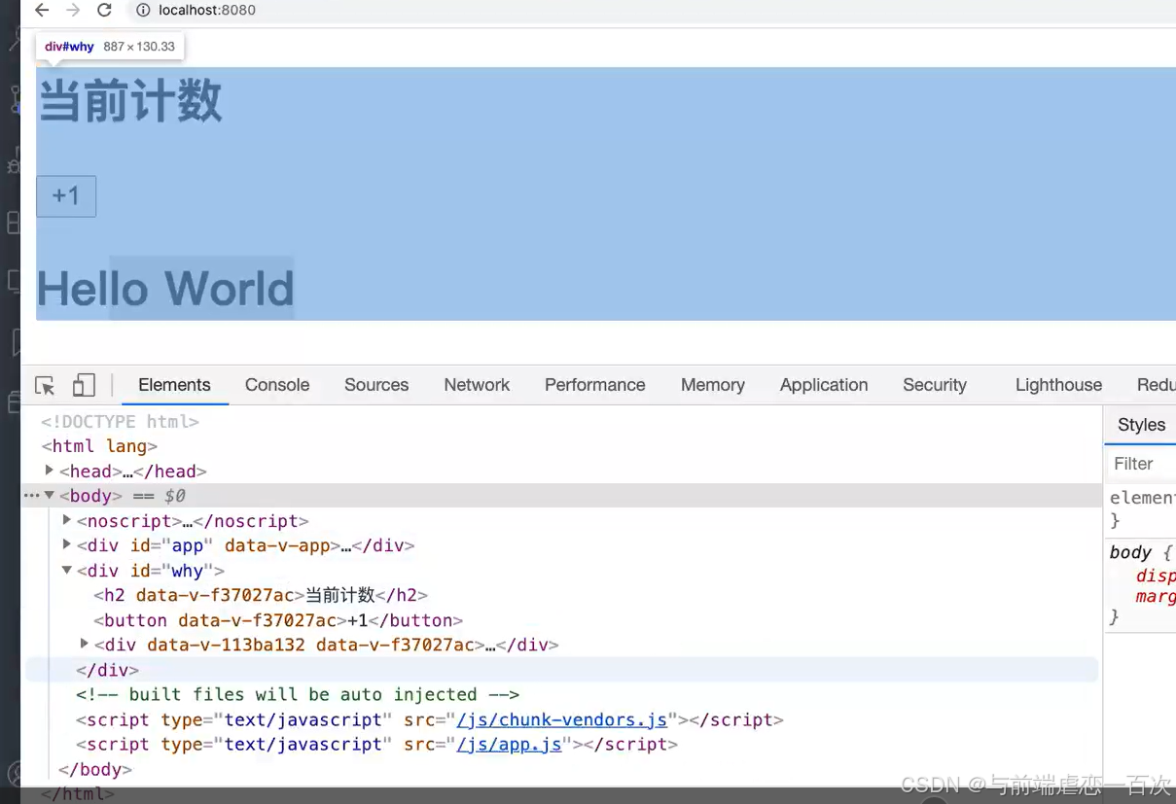Open the Memory tab
The image size is (1176, 804).
tap(713, 385)
